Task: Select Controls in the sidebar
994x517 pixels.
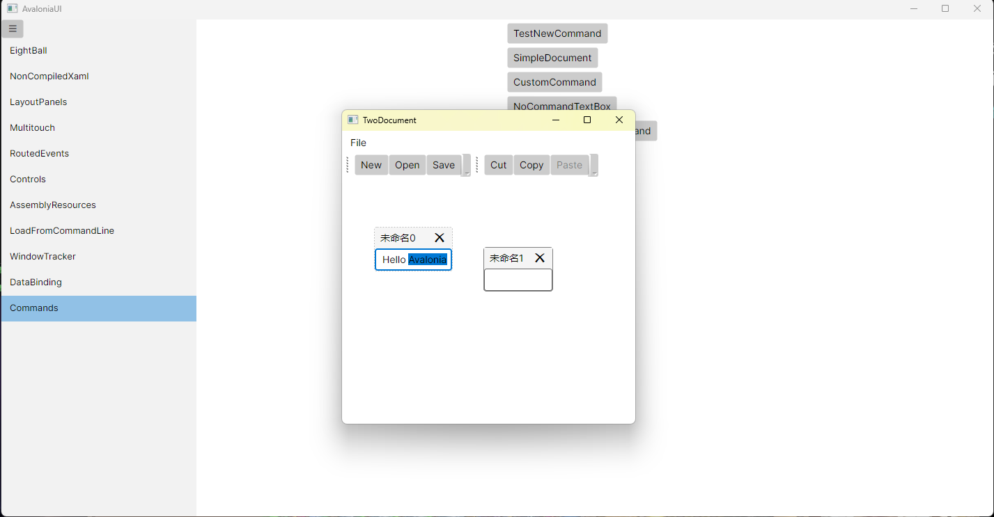Action: 99,180
